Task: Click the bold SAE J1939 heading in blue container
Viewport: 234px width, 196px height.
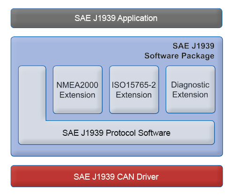Action: (x=193, y=46)
